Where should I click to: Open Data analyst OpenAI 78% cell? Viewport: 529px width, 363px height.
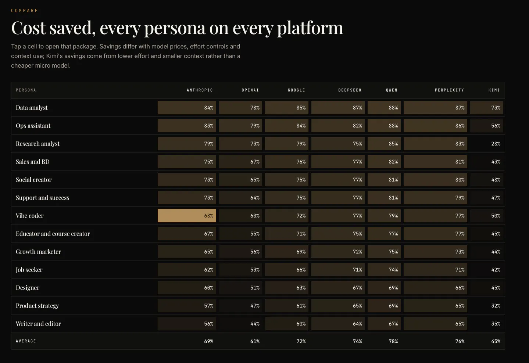[x=240, y=108]
